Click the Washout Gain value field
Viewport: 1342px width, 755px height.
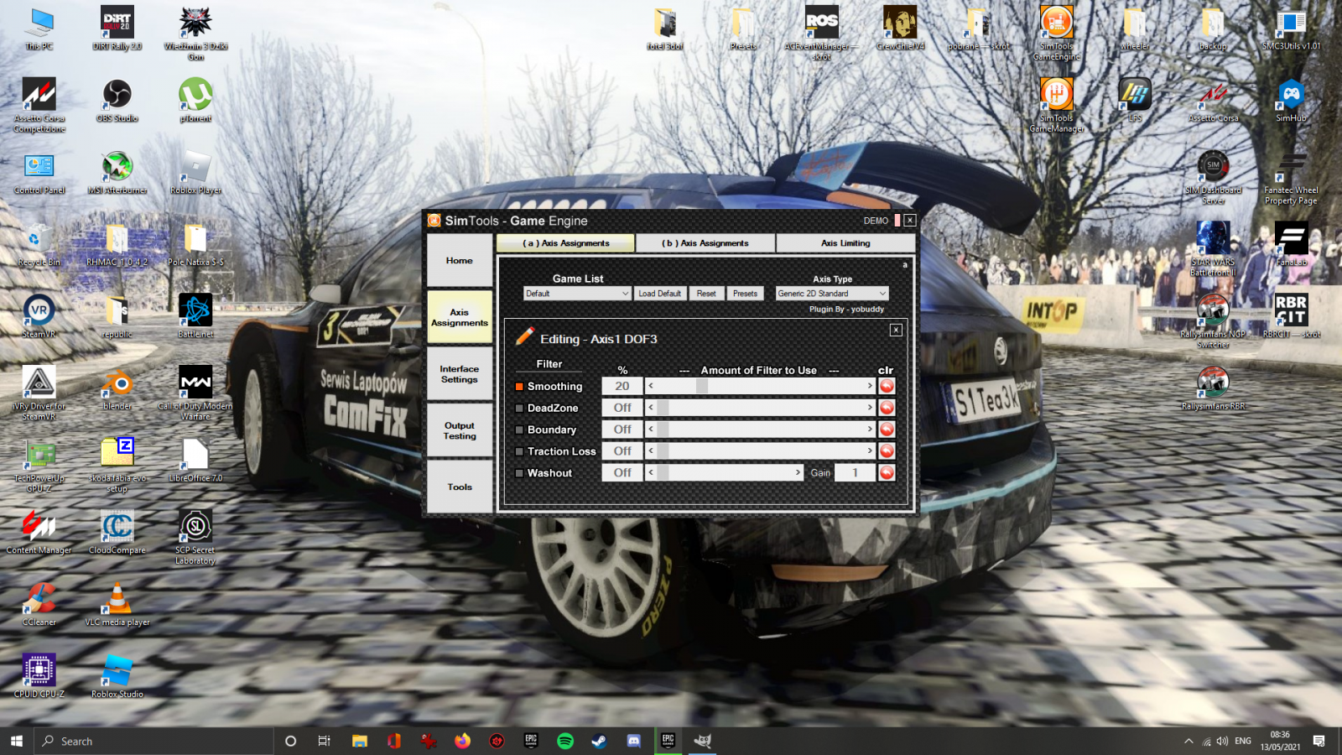[x=855, y=473]
